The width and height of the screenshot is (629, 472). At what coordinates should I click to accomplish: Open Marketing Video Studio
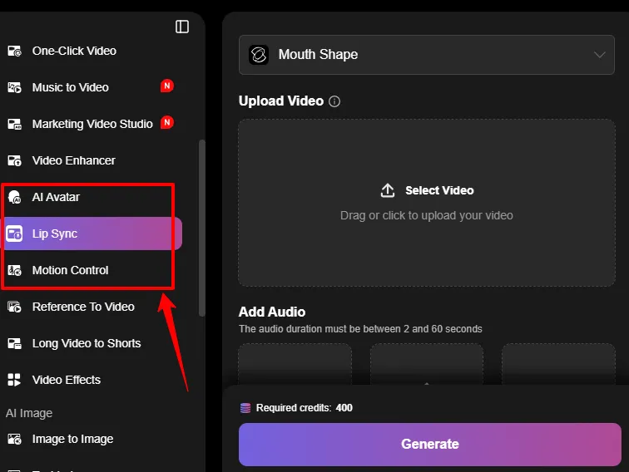click(91, 124)
